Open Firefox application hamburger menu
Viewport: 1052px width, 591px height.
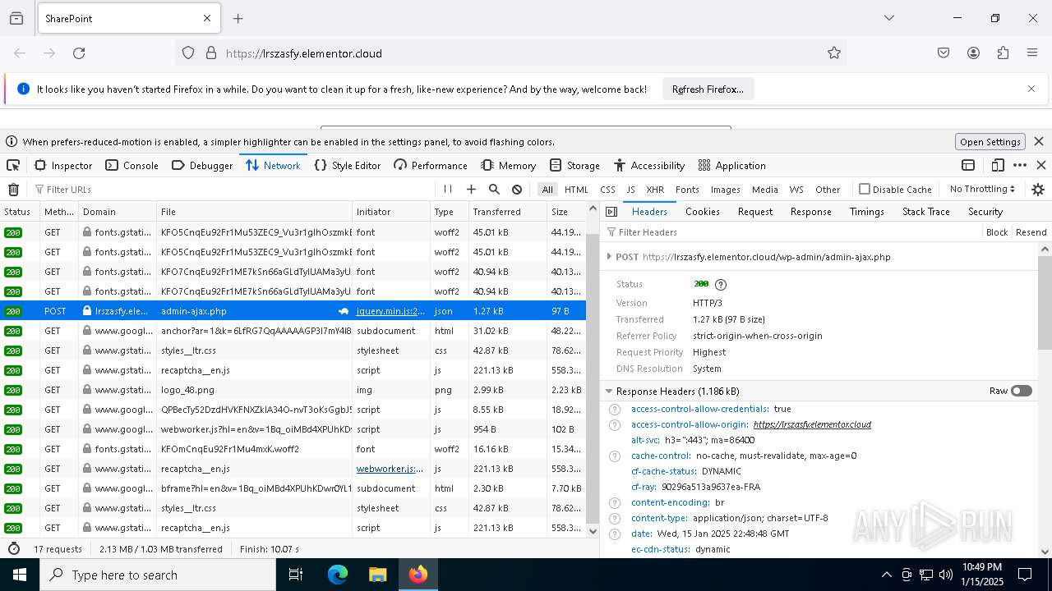(x=1032, y=53)
